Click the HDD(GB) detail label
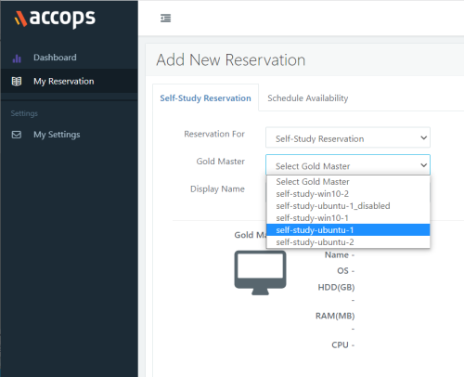This screenshot has width=464, height=377. tap(336, 287)
